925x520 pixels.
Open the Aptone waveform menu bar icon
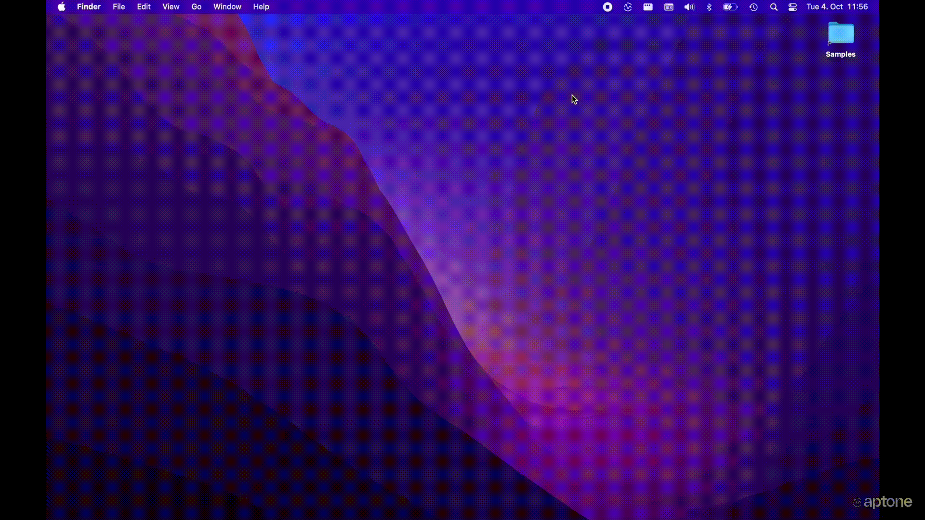pyautogui.click(x=628, y=7)
